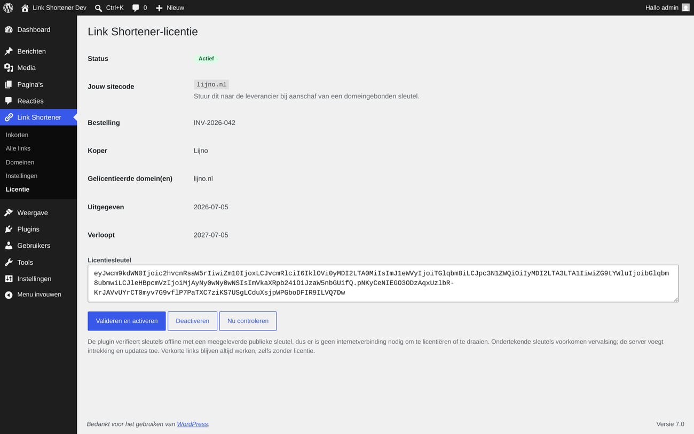Open the WordPress footer link

192,424
